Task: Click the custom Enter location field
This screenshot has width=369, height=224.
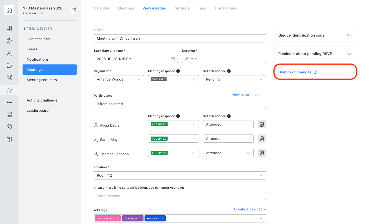Action: 180,196
